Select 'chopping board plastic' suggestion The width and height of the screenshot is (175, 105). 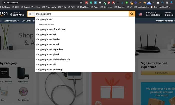(85, 54)
